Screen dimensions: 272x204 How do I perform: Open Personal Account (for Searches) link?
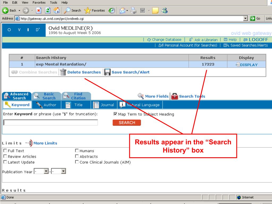[188, 45]
